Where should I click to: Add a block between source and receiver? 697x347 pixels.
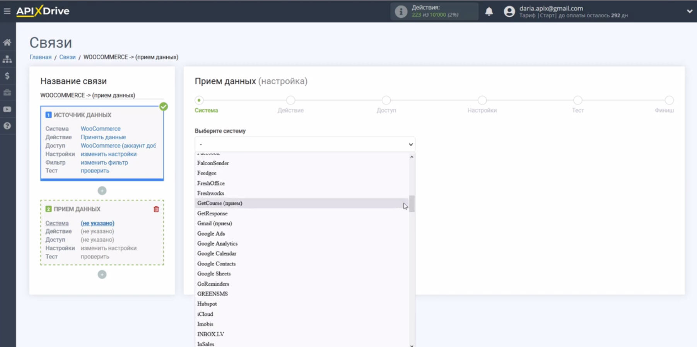point(102,191)
